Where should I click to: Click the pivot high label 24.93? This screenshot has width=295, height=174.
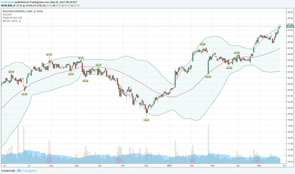pos(237,53)
